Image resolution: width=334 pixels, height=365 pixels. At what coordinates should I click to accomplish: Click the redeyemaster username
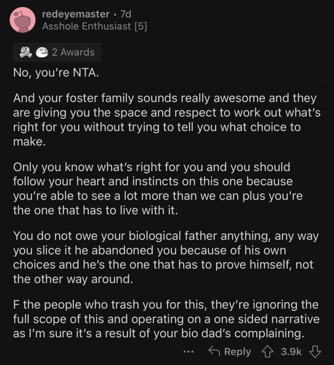(75, 14)
